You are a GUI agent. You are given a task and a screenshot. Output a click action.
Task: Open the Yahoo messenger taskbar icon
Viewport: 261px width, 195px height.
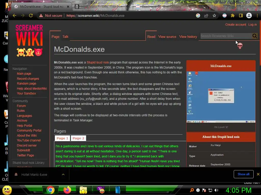pyautogui.click(x=101, y=190)
